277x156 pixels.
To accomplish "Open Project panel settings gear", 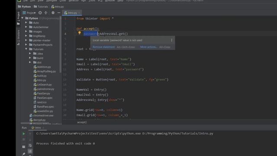I will pyautogui.click(x=53, y=13).
